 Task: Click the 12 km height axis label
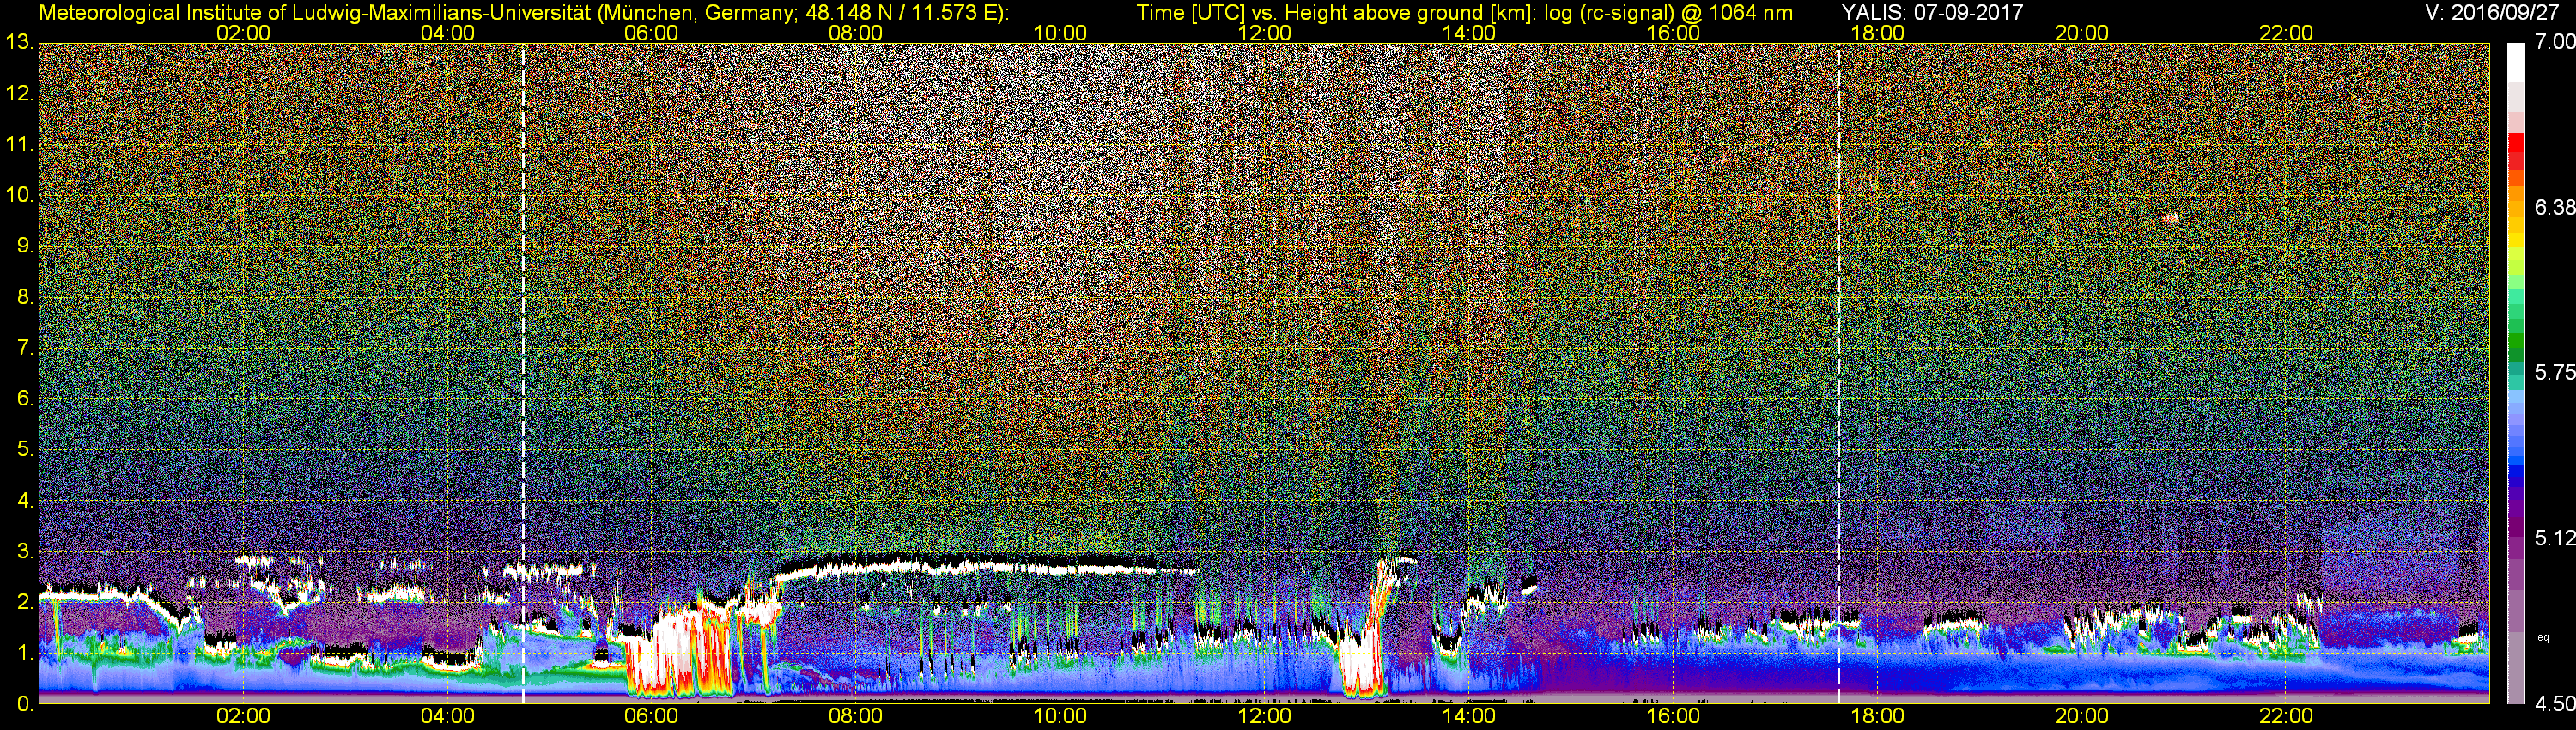[x=19, y=94]
